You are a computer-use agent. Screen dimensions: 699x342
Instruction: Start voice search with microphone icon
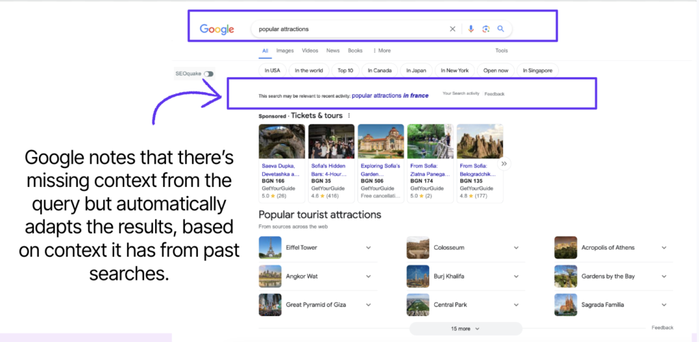point(470,29)
